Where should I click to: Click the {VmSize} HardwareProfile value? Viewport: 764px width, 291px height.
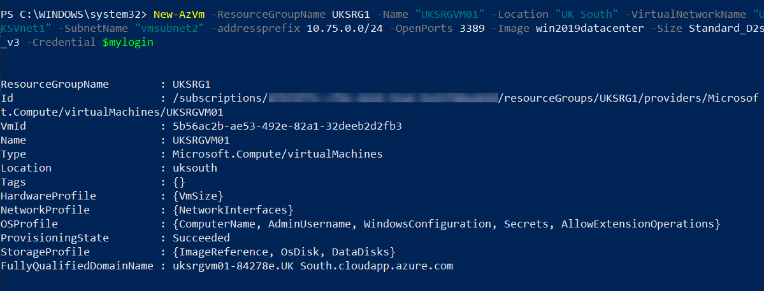tap(198, 196)
